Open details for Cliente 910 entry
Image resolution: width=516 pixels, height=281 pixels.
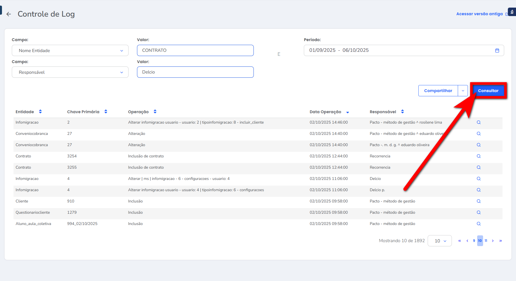pyautogui.click(x=478, y=201)
